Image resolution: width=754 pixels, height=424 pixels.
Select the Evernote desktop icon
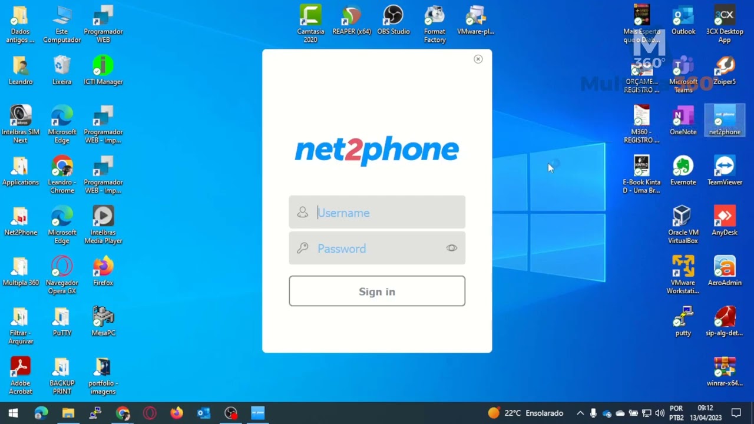click(x=683, y=171)
